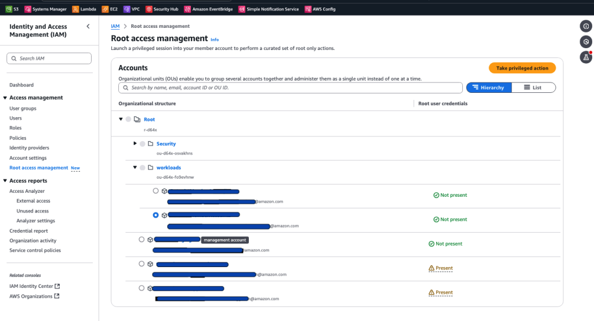Focus the account name search field
This screenshot has width=594, height=321.
click(x=291, y=88)
